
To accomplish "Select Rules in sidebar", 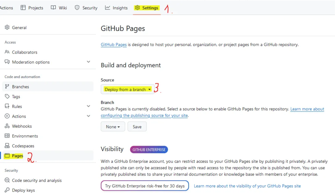I will point(17,106).
